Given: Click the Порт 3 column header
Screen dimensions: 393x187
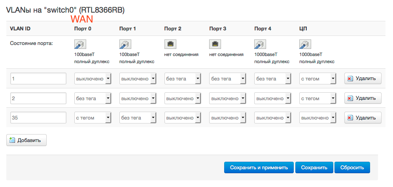Looking at the screenshot, I should coord(218,28).
